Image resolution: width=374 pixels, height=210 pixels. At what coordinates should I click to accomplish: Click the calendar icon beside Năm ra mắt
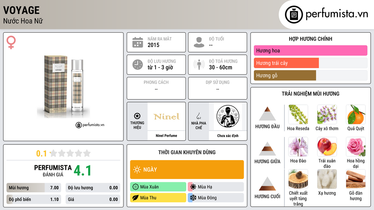[138, 42]
